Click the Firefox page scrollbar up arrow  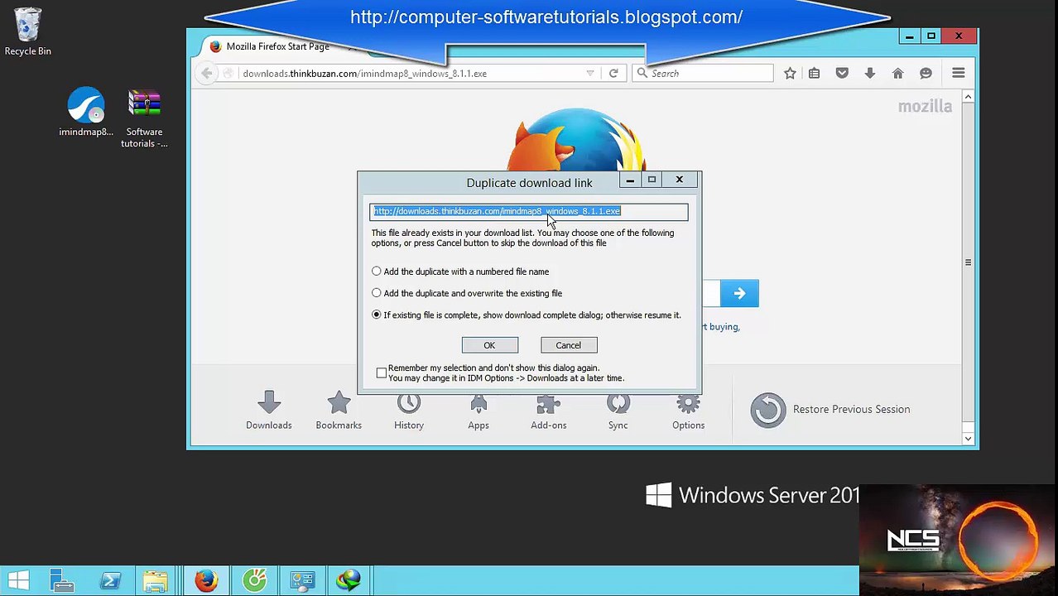point(968,97)
